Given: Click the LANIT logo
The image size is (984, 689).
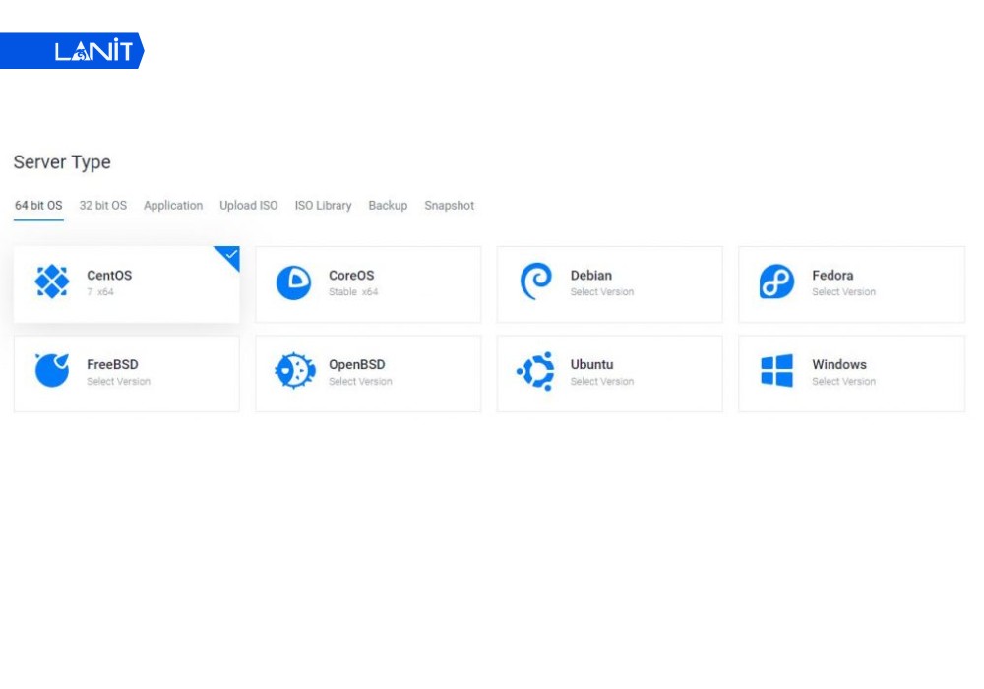Looking at the screenshot, I should [x=92, y=51].
